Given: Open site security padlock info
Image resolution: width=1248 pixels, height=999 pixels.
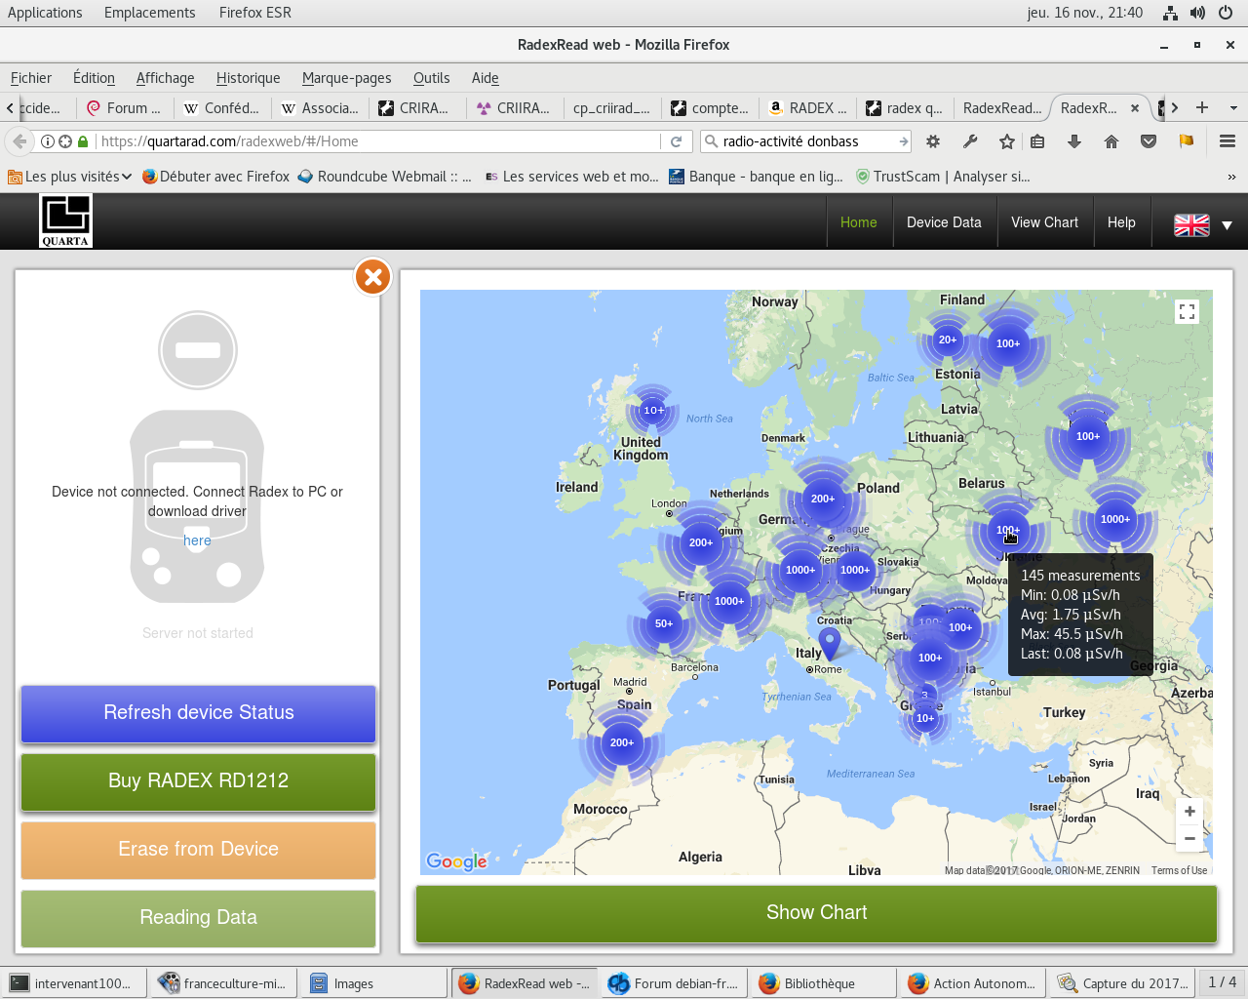Looking at the screenshot, I should 83,141.
